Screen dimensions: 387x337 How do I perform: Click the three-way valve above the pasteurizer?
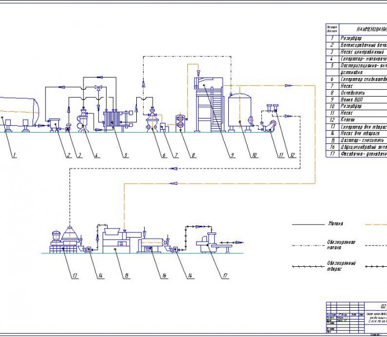coord(99,88)
